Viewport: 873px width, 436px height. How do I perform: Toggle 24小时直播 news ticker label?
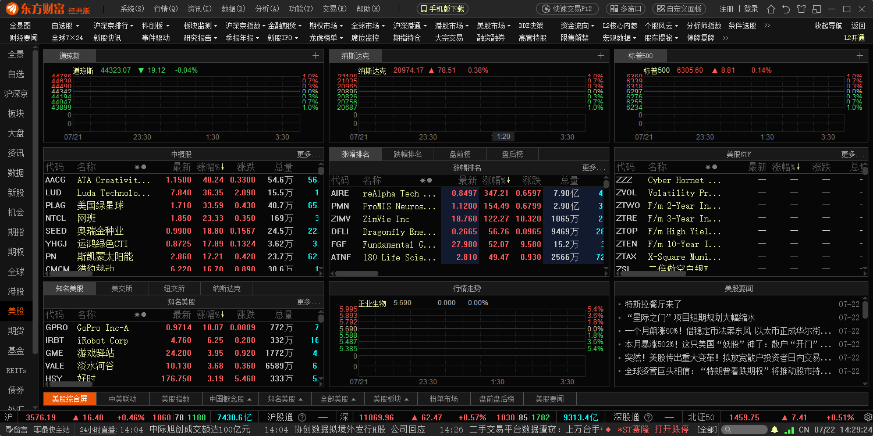[98, 430]
